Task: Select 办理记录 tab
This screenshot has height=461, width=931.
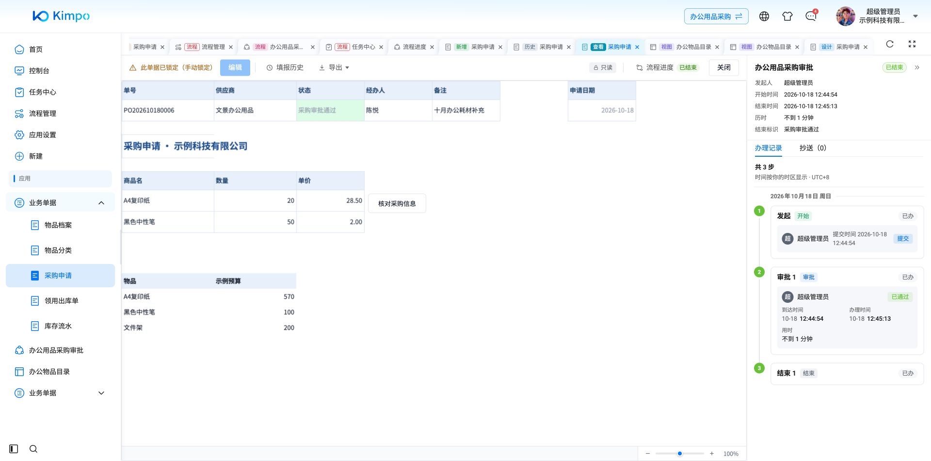Action: 768,148
